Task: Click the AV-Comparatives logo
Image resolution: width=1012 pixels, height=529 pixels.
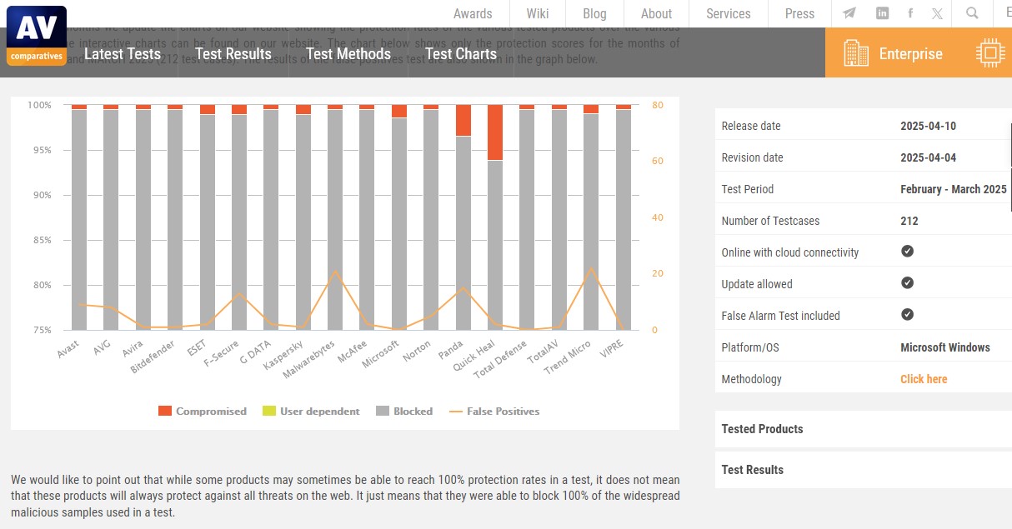Action: tap(37, 35)
